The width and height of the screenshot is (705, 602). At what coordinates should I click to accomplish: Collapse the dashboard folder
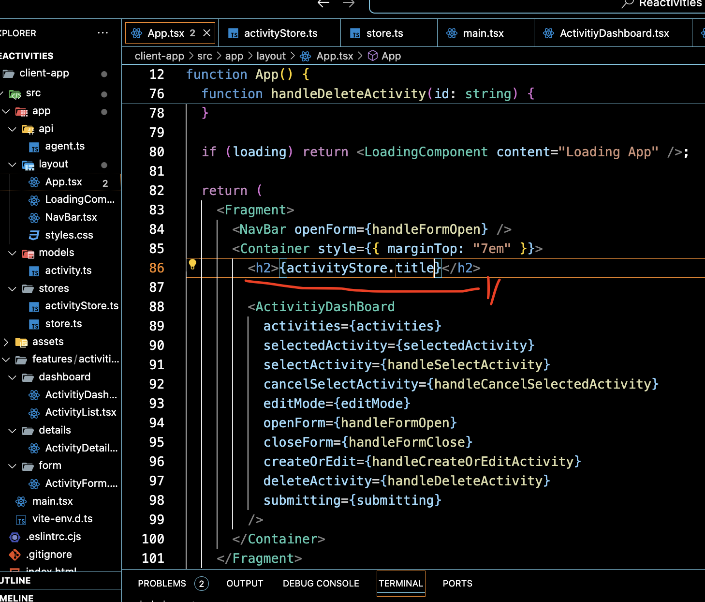[13, 377]
